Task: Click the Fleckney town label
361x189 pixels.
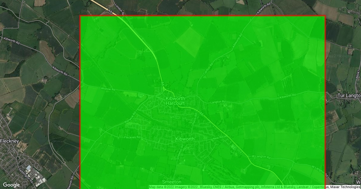Action: pyautogui.click(x=9, y=141)
